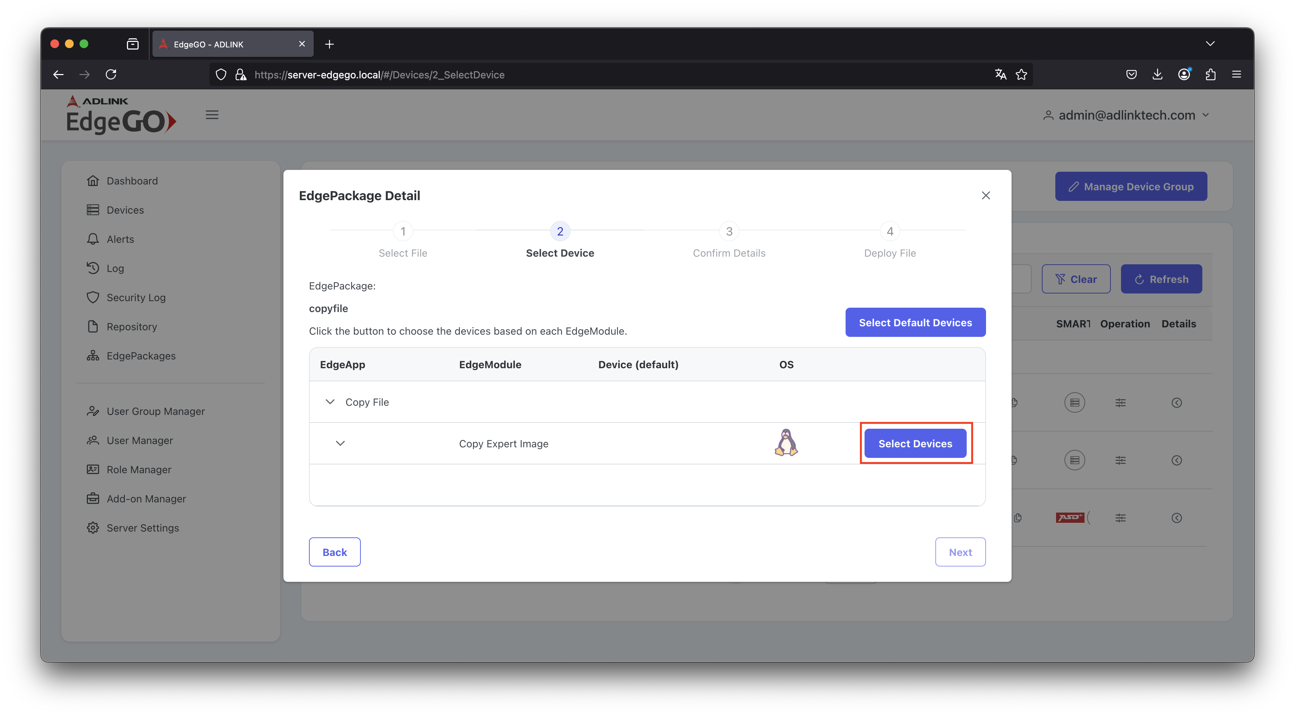Click the browser translate page icon

(1000, 74)
